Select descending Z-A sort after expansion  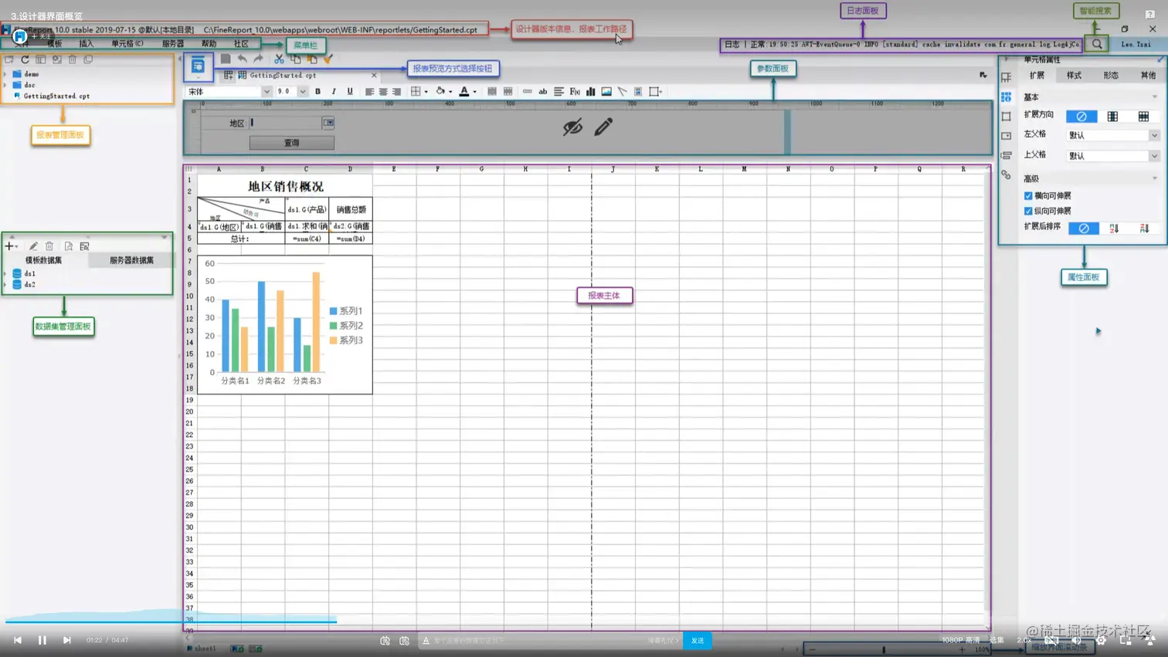click(x=1144, y=228)
